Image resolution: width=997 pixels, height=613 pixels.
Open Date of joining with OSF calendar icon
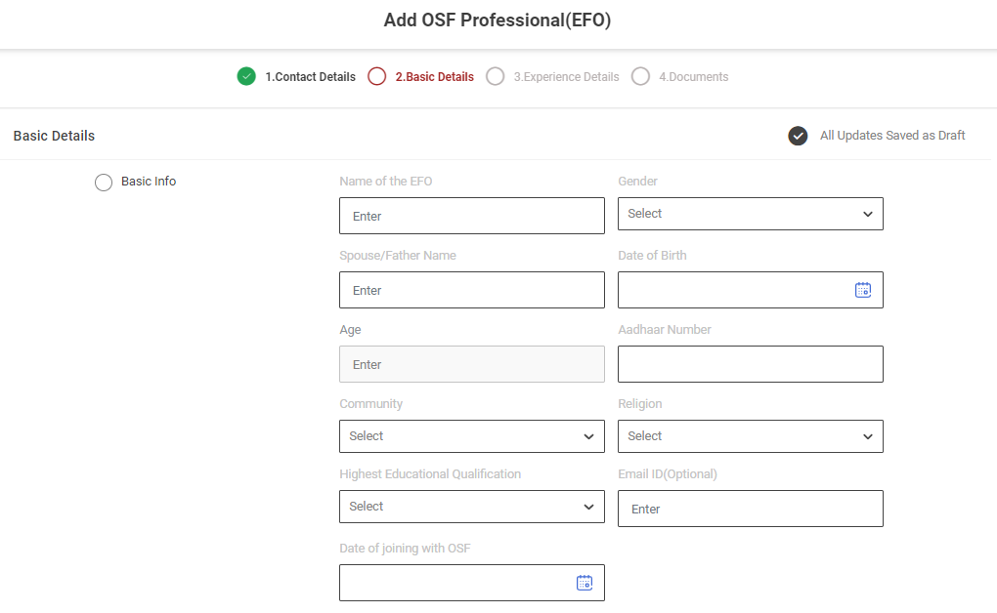pos(584,583)
